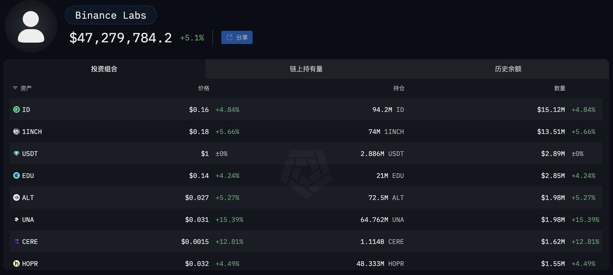Click the EDU token icon
Screen dimensions: 613x275
(x=16, y=175)
